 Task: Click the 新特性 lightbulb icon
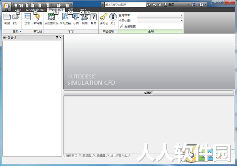[x=38, y=17]
